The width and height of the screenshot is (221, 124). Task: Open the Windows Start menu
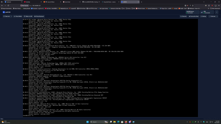(x=87, y=122)
